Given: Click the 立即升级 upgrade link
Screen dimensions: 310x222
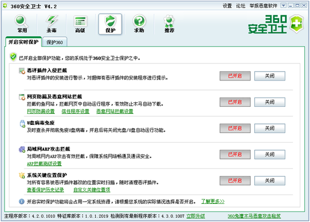Looking at the screenshot, I should [195, 216].
